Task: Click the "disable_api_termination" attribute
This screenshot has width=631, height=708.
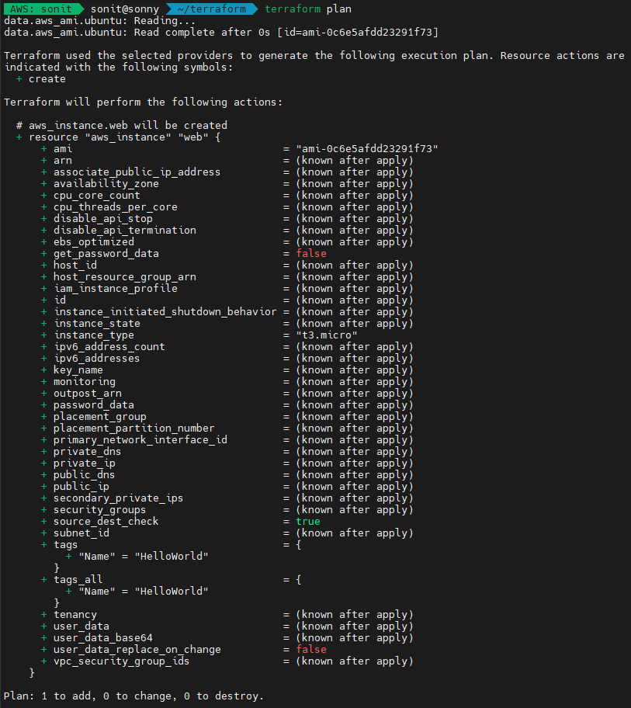Action: pyautogui.click(x=125, y=231)
